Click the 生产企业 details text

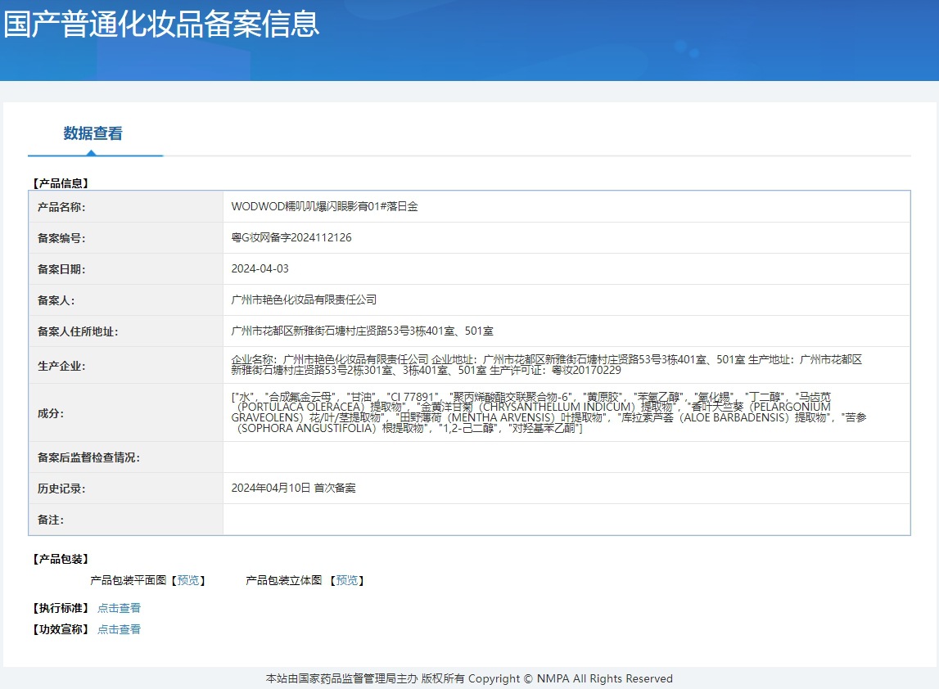click(547, 365)
